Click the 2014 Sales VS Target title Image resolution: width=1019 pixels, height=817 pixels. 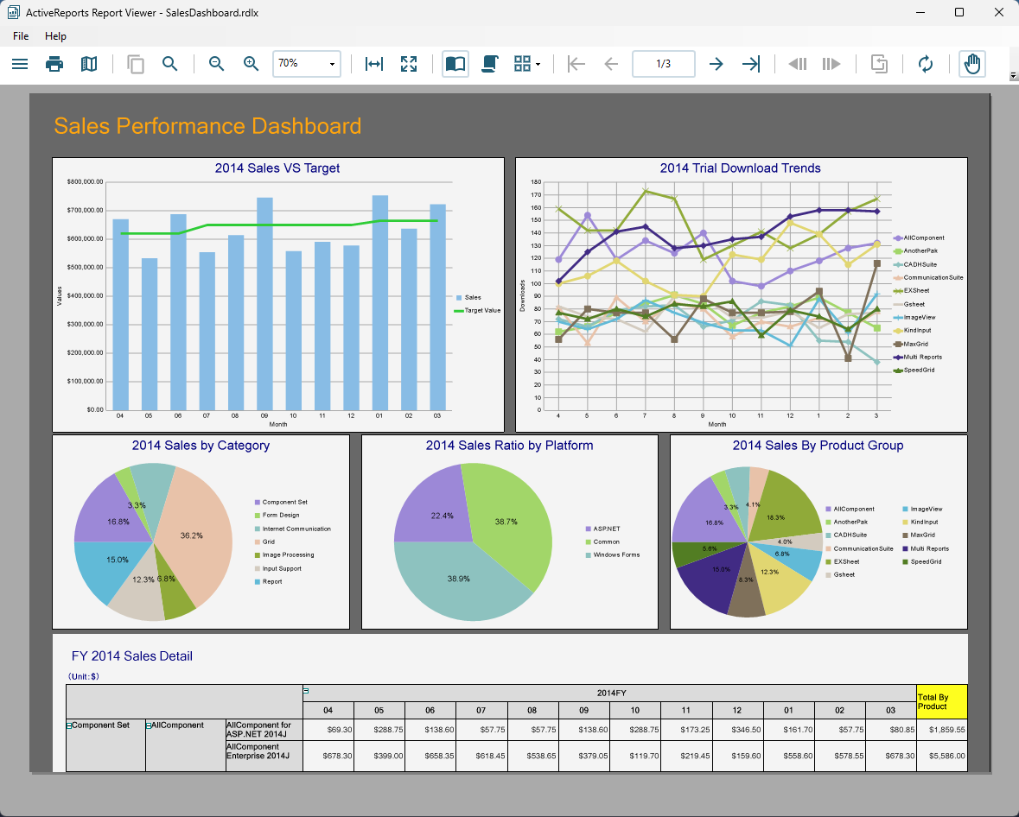pos(277,168)
